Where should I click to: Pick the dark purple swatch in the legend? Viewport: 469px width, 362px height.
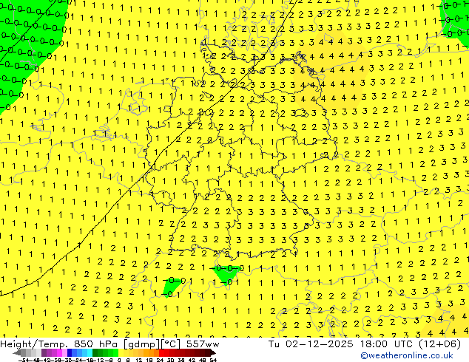pyautogui.click(x=44, y=353)
